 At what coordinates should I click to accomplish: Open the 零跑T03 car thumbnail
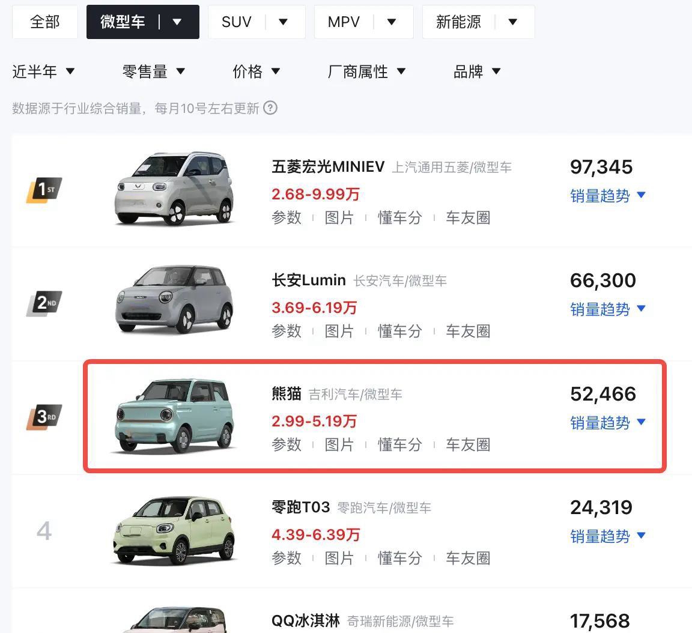pyautogui.click(x=174, y=531)
